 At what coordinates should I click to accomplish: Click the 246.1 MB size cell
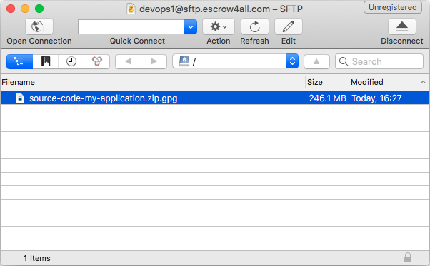click(327, 98)
